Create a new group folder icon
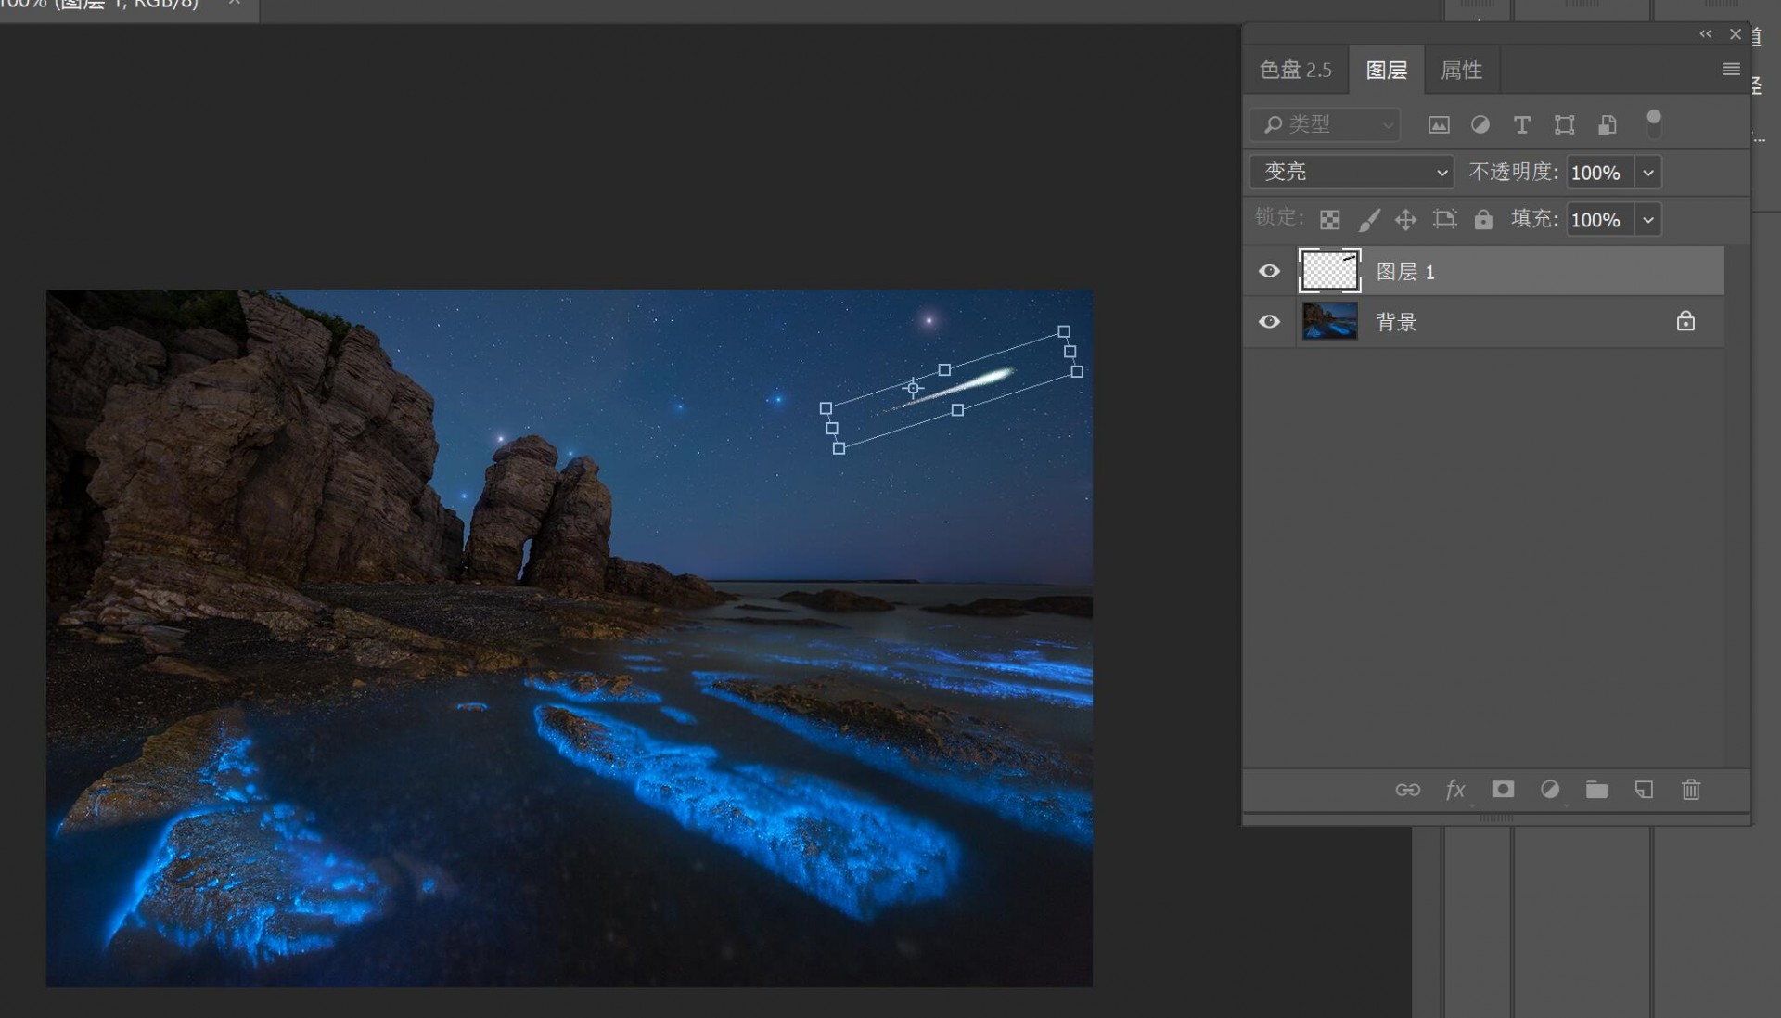The width and height of the screenshot is (1781, 1018). click(x=1596, y=790)
